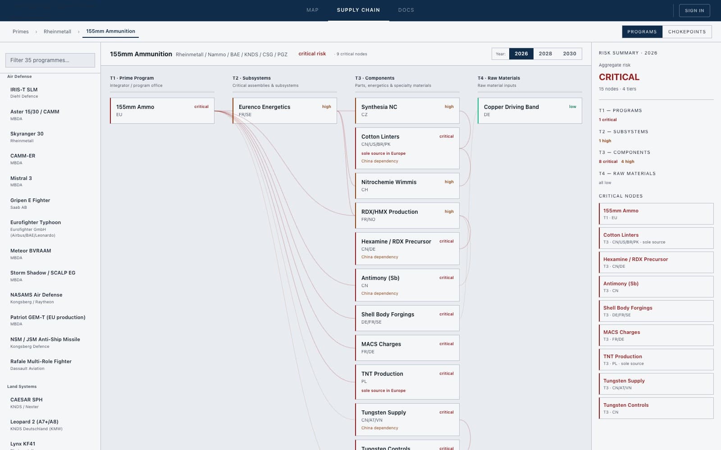Switch to PROGRAMS view
721x450 pixels.
pos(642,31)
